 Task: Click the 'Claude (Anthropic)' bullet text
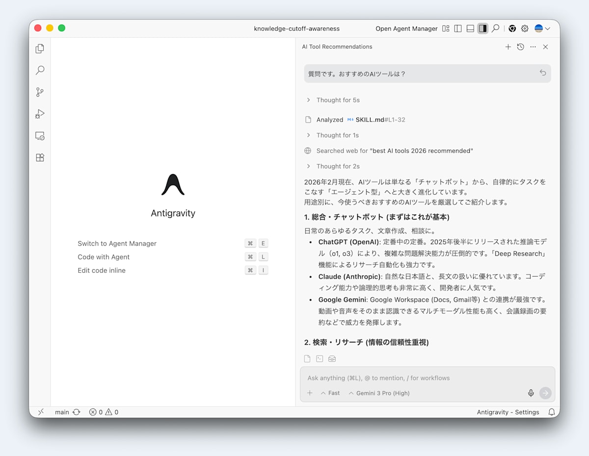click(x=349, y=277)
